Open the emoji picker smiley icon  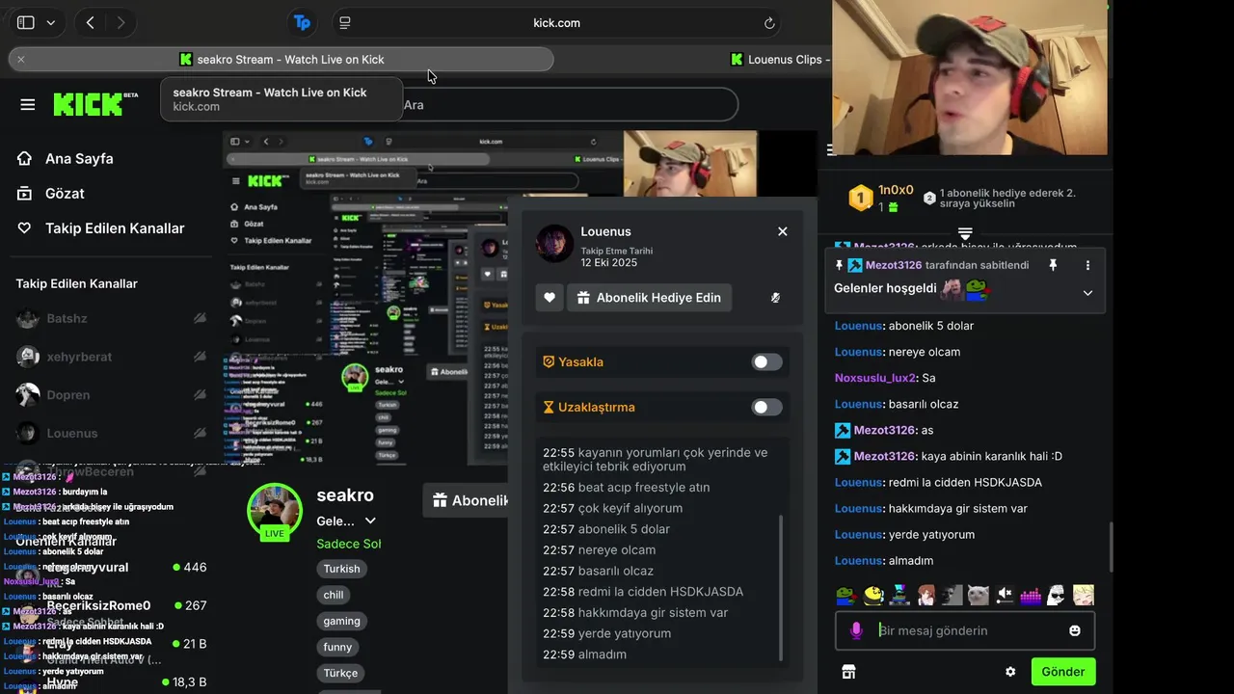click(x=1075, y=630)
